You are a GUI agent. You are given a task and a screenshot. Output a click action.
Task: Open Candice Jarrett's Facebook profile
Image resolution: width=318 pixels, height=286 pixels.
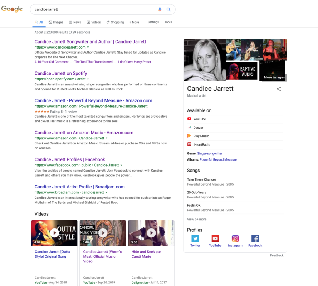(255, 240)
